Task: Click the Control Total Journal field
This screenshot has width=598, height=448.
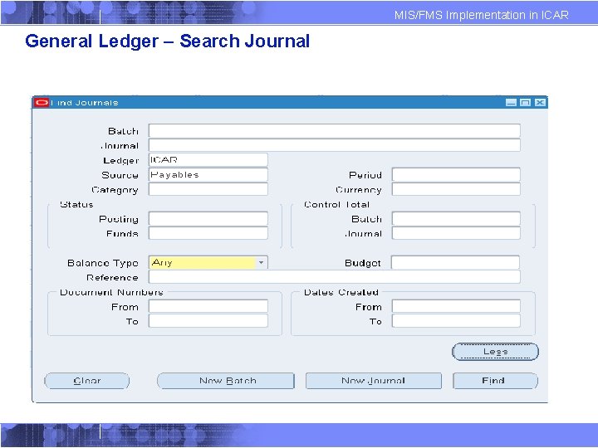Action: click(x=456, y=233)
